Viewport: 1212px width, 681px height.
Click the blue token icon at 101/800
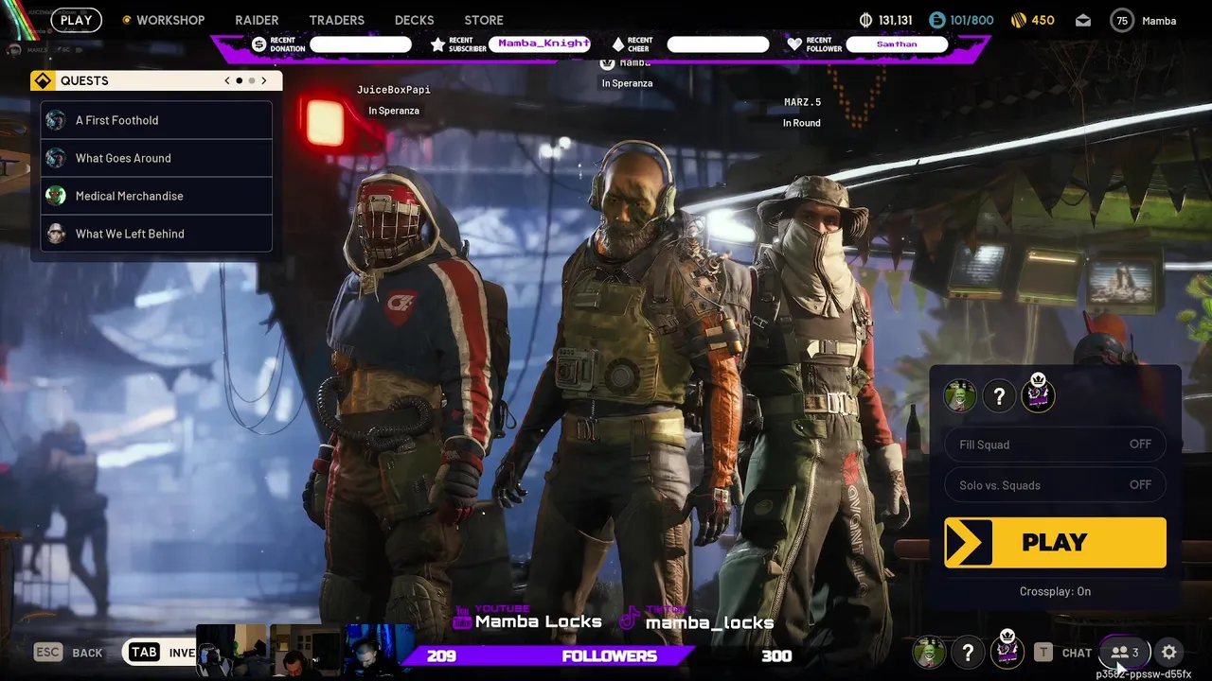pyautogui.click(x=937, y=20)
